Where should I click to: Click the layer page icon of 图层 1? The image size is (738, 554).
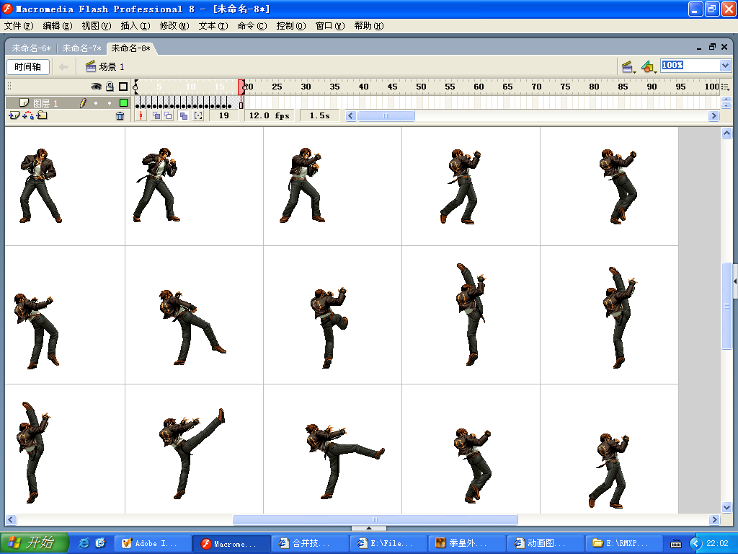(x=24, y=102)
